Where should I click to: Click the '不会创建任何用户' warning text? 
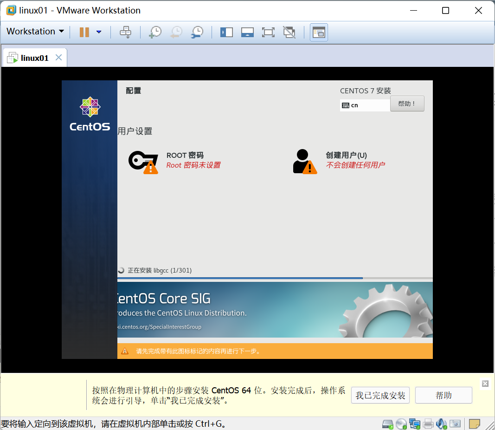pyautogui.click(x=355, y=165)
